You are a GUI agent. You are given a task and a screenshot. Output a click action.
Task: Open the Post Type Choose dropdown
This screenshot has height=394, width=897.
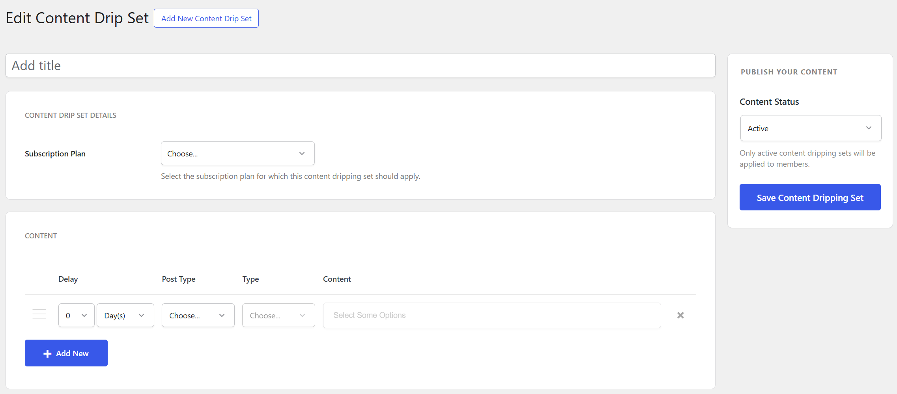coord(198,315)
